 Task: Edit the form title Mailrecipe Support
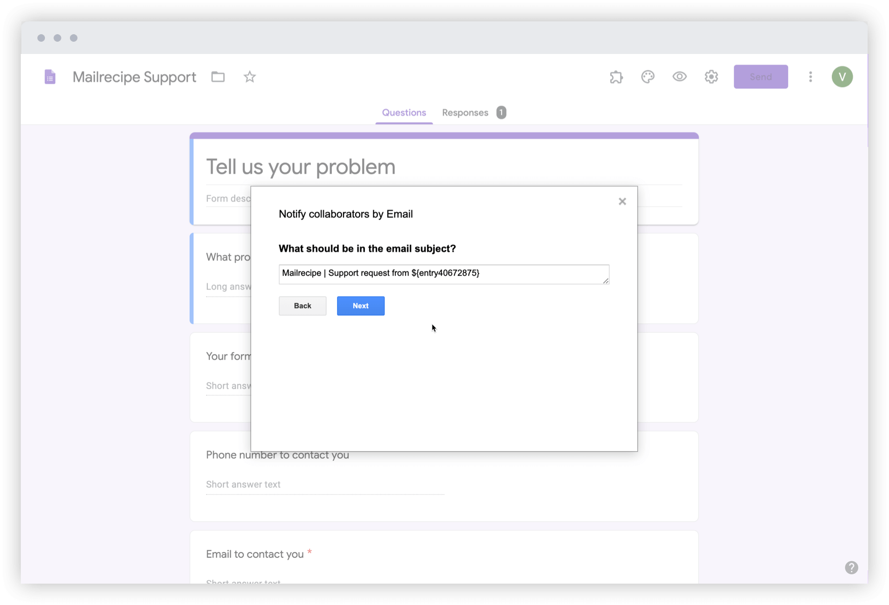pyautogui.click(x=134, y=77)
